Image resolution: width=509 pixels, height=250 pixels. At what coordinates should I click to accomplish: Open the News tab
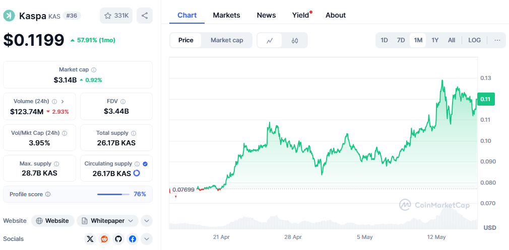266,15
